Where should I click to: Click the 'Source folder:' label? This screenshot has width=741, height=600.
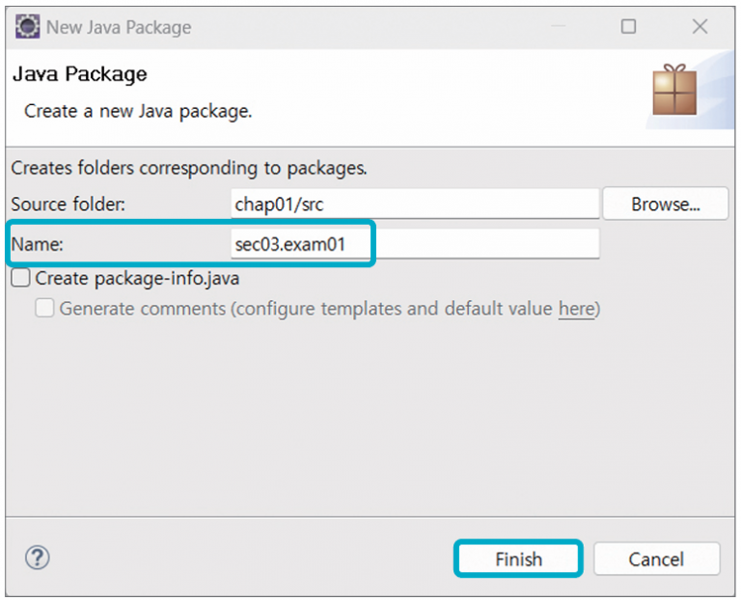68,205
